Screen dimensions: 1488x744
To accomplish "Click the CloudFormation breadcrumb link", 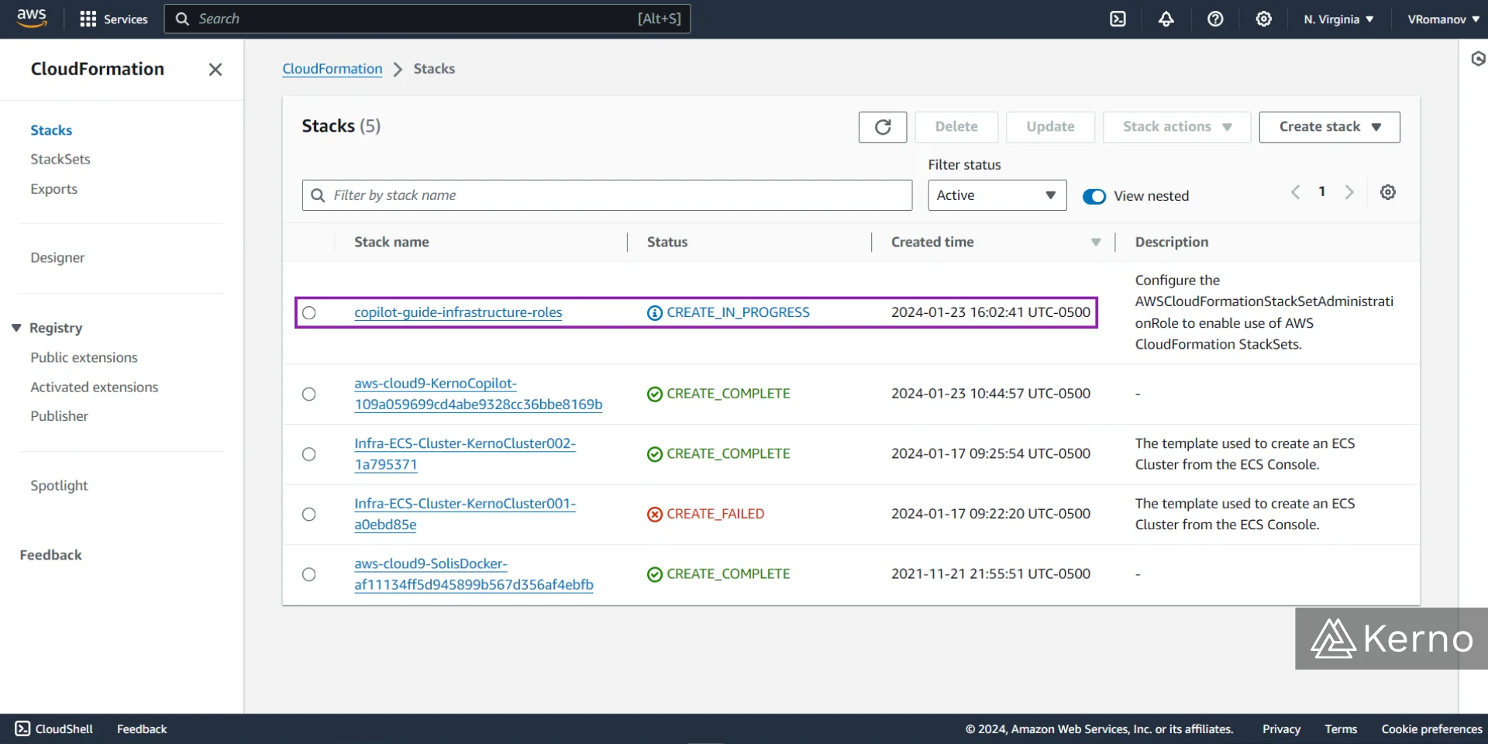I will (x=332, y=69).
